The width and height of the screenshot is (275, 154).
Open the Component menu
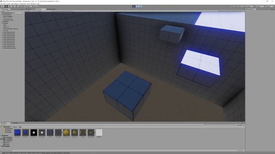(22, 3)
